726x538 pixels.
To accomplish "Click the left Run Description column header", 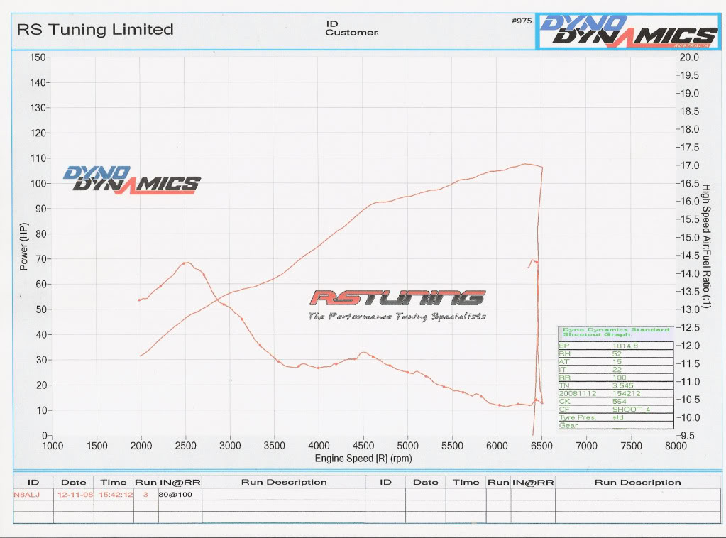I will click(x=284, y=482).
